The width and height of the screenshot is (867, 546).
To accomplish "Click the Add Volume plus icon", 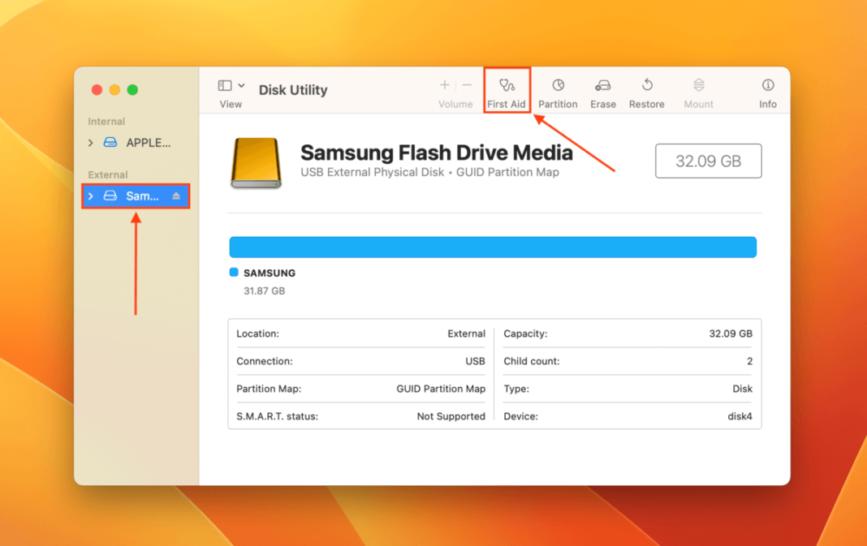I will pos(445,84).
